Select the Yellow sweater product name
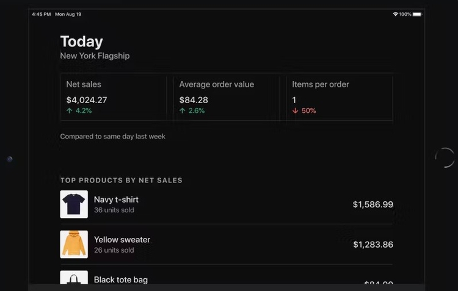The width and height of the screenshot is (458, 291). click(122, 240)
